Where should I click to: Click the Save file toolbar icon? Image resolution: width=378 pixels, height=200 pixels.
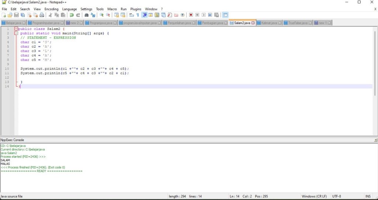[16, 15]
